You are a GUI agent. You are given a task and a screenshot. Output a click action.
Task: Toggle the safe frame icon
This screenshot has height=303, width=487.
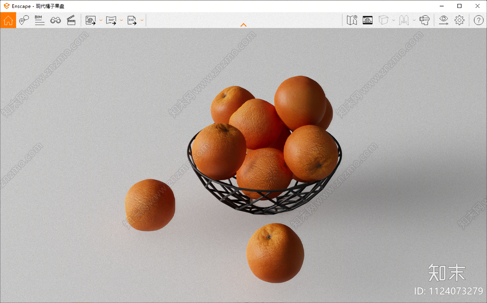click(368, 20)
